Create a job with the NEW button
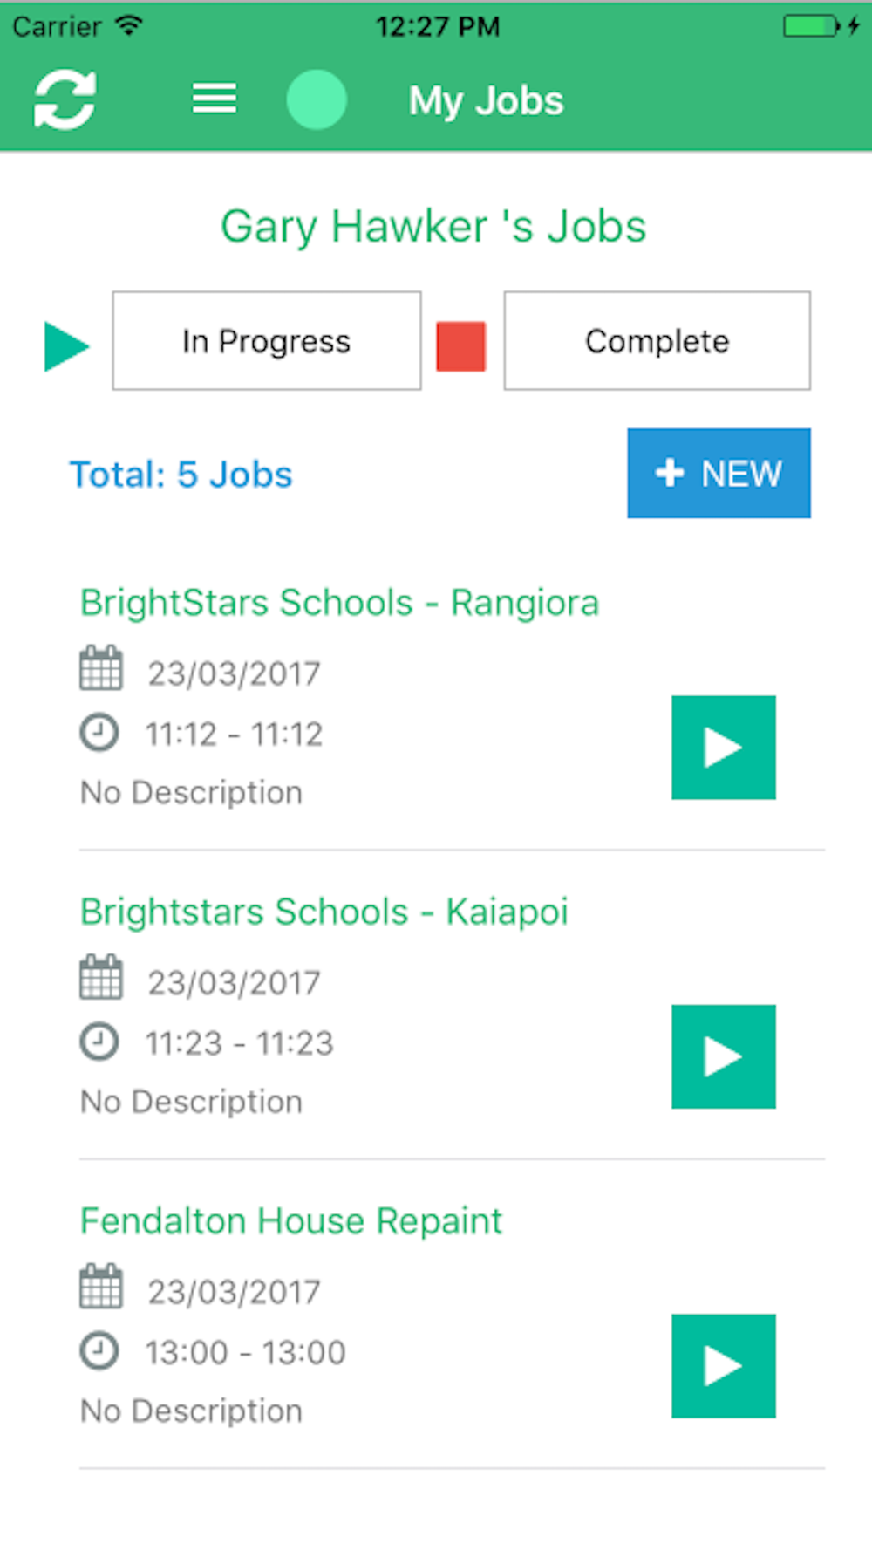The height and width of the screenshot is (1551, 872). tap(719, 473)
